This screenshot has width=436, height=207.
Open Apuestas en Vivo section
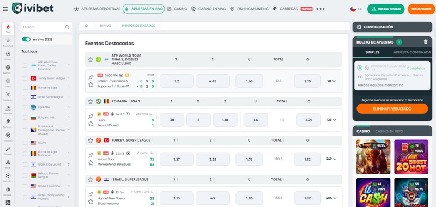tap(143, 9)
